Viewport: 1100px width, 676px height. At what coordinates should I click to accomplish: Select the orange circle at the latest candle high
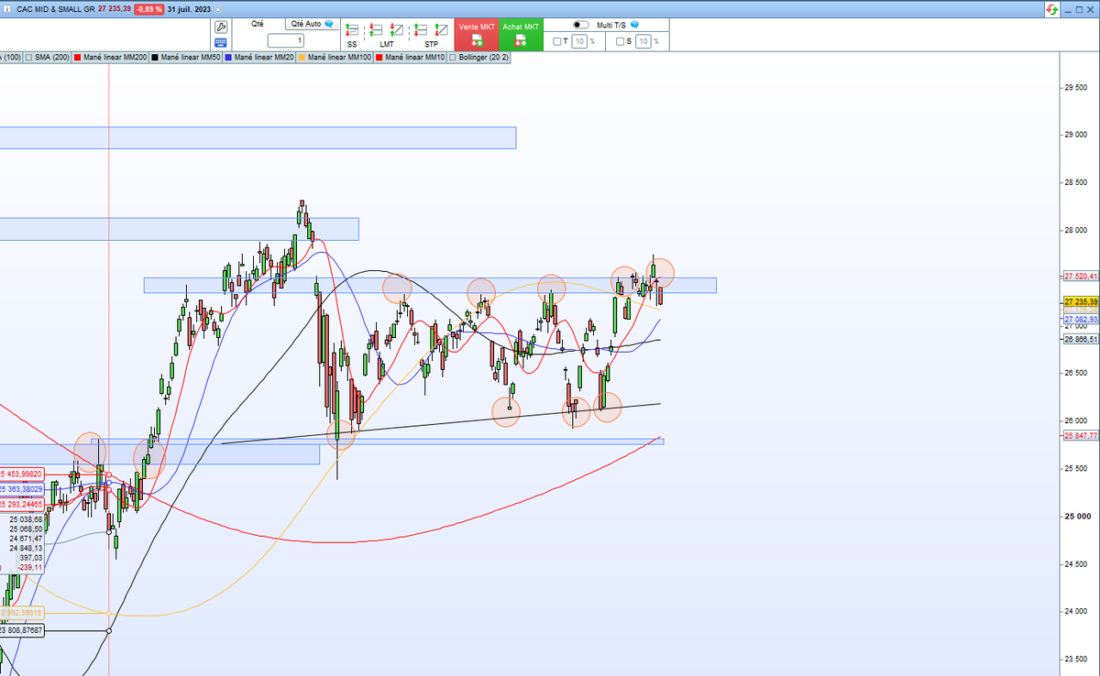click(660, 271)
